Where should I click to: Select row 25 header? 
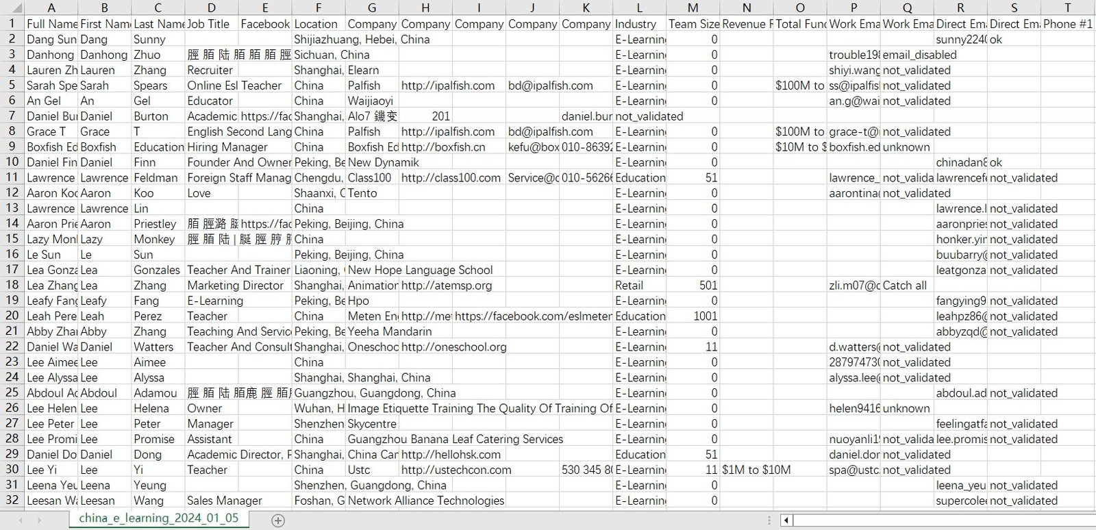[12, 392]
